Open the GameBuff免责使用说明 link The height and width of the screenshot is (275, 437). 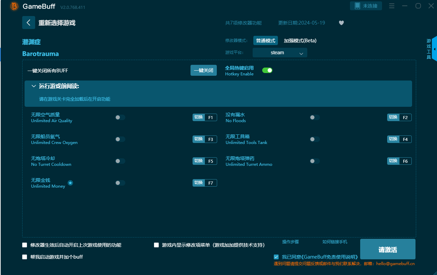(x=329, y=257)
